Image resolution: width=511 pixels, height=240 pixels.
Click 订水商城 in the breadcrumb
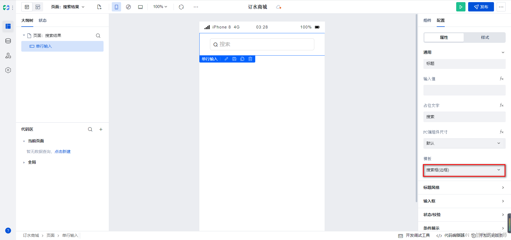click(31, 235)
